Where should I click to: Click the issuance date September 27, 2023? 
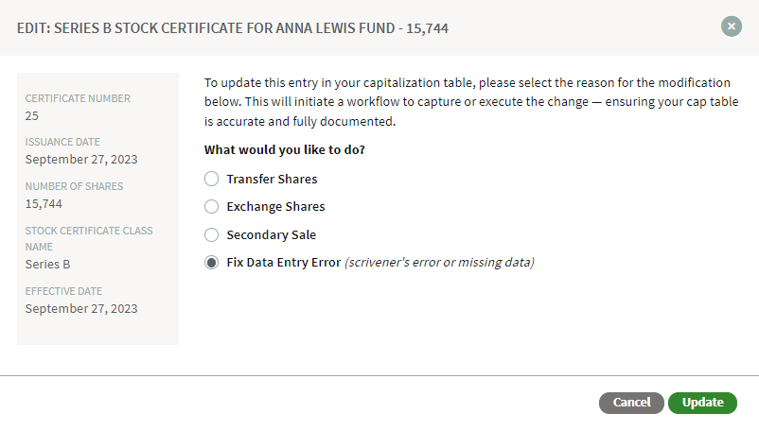click(x=81, y=160)
